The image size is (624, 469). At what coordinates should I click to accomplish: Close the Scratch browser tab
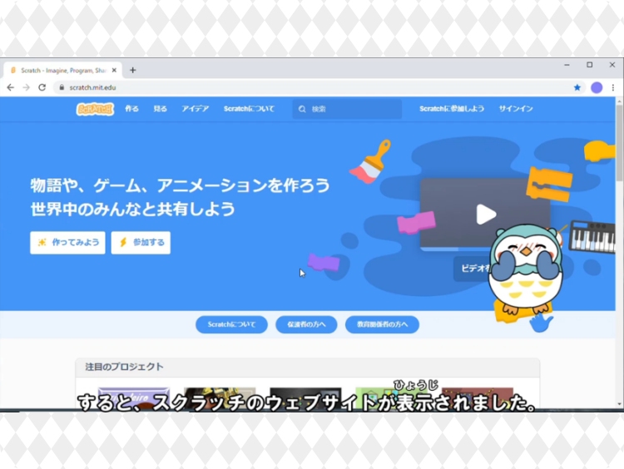pos(114,70)
